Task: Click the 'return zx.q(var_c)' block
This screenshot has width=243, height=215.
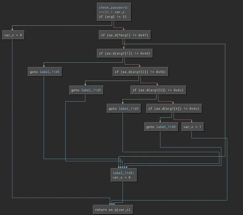Action: [x=113, y=210]
